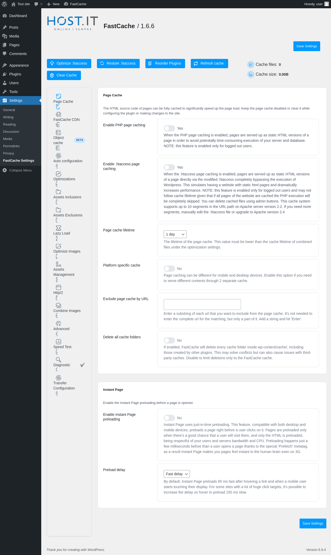Open the Lazy Load section icon
Screen dimensions: 331x555
pyautogui.click(x=59, y=228)
